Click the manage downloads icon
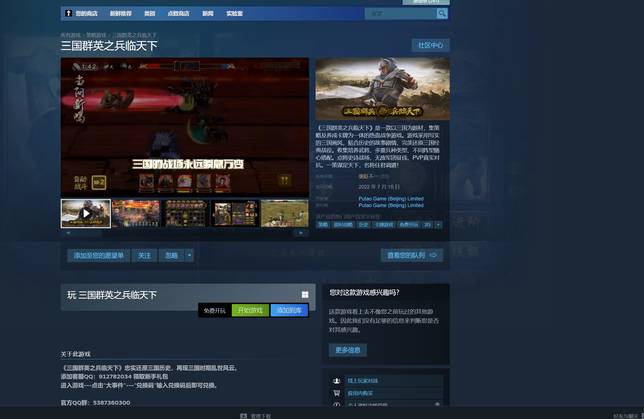644x419 pixels. click(244, 416)
